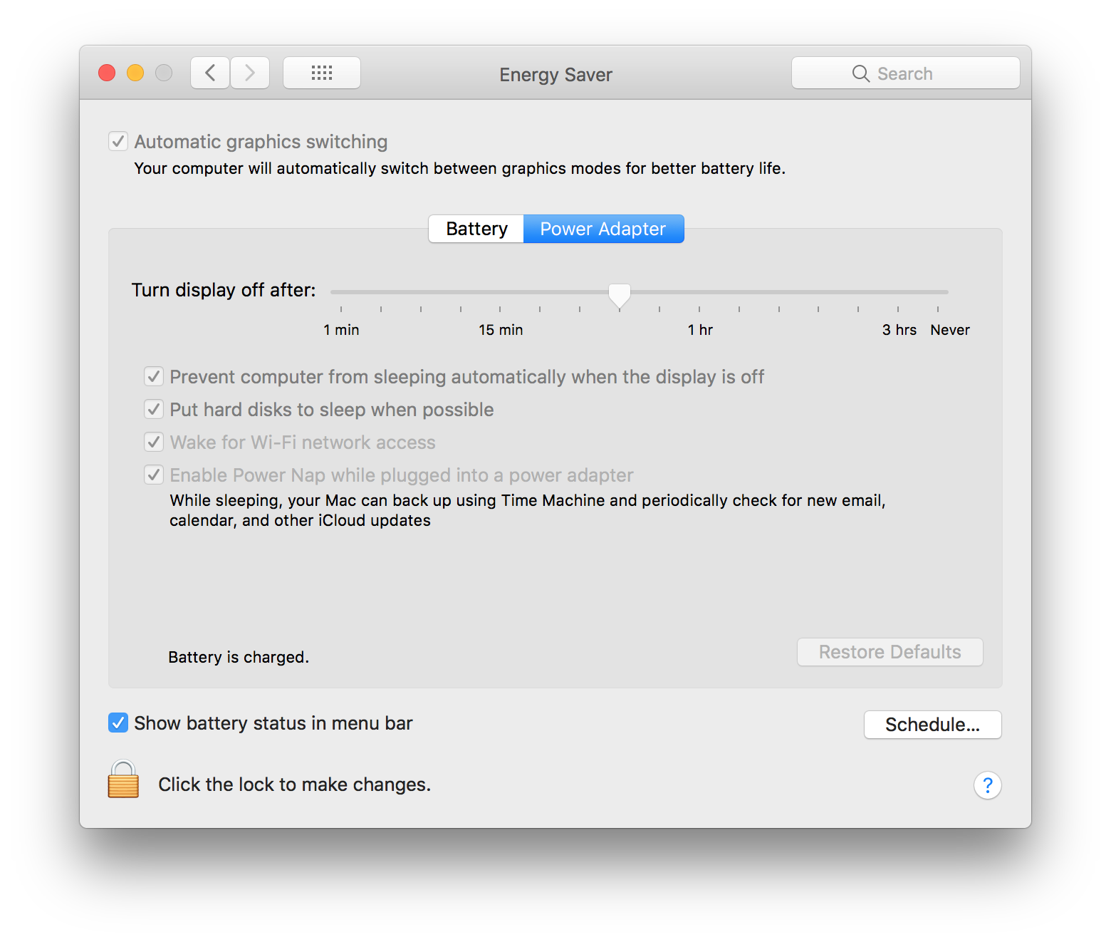Go back with the left chevron button
The height and width of the screenshot is (942, 1111).
pos(210,73)
